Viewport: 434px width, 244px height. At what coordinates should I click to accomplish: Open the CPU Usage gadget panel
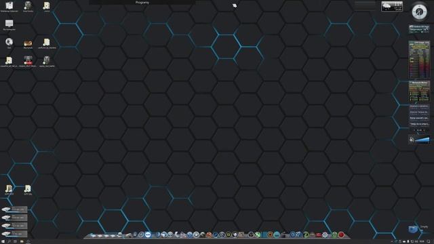[x=419, y=60]
